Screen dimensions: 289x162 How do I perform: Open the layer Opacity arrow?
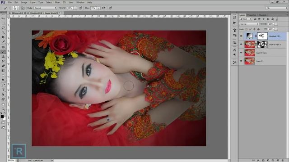coord(276,24)
